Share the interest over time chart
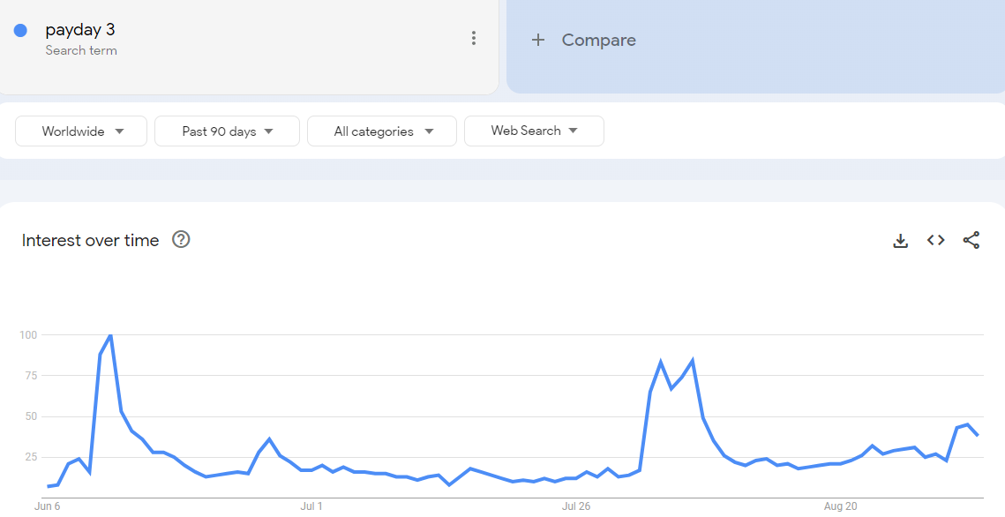Screen dimensions: 1005x517 coord(971,240)
